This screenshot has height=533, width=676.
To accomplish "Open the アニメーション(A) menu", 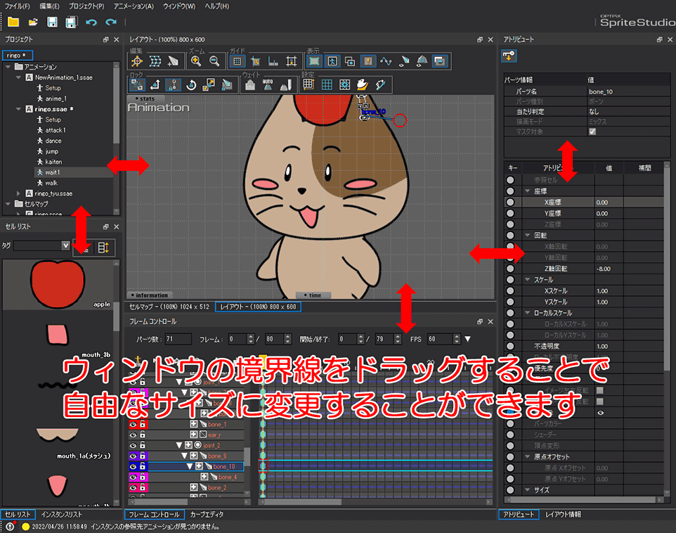I will coord(134,6).
